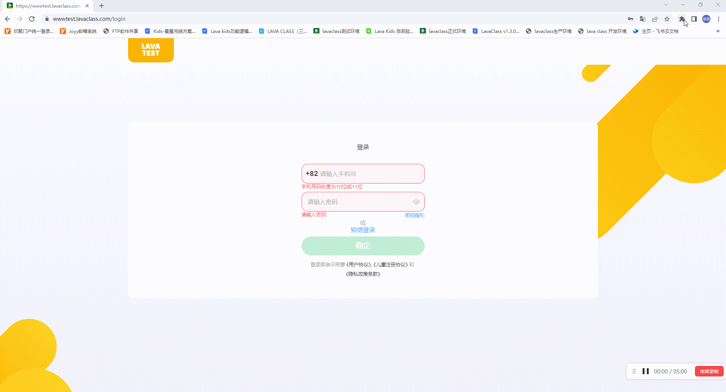The width and height of the screenshot is (726, 392).
Task: Open the 密码指引 link
Action: (415, 215)
